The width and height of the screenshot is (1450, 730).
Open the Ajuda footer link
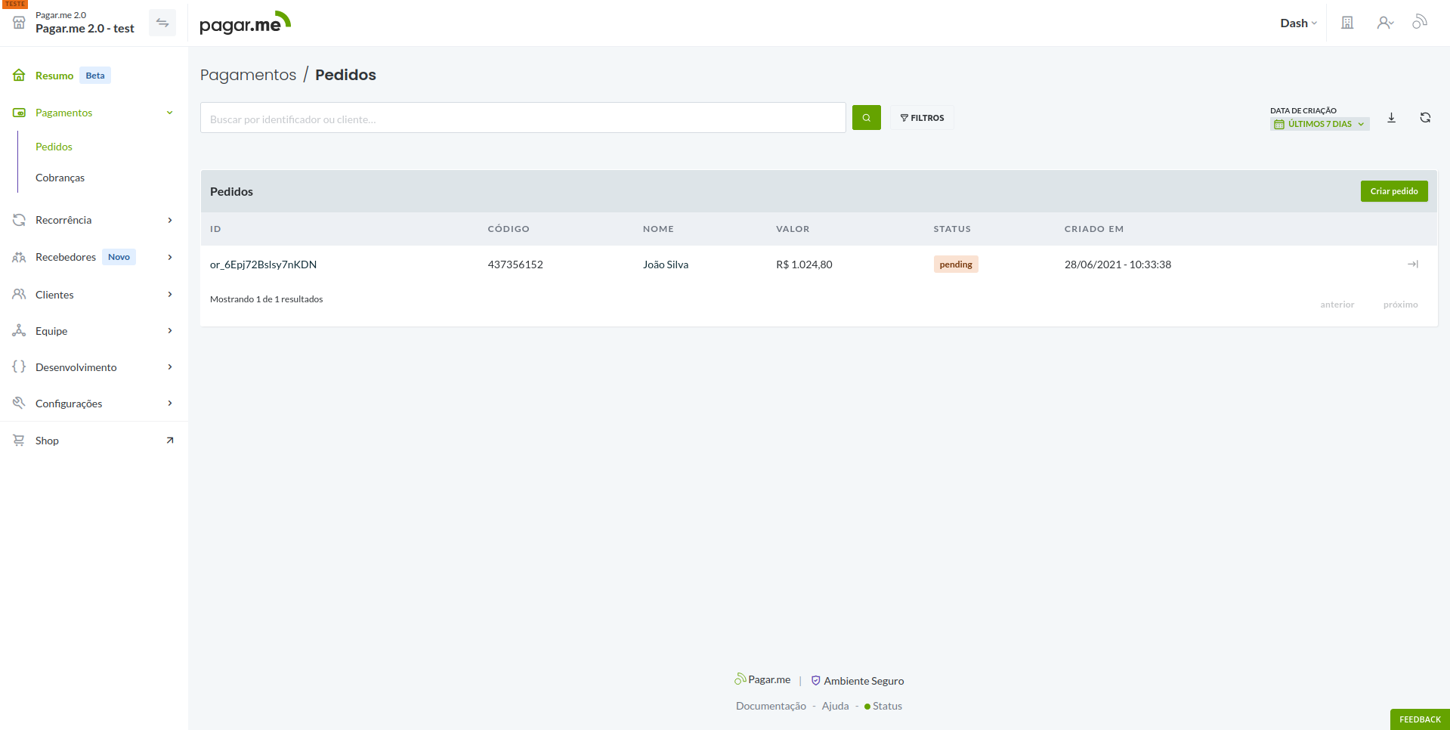pos(835,706)
